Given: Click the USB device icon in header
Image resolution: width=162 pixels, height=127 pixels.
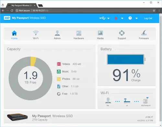Looking at the screenshot, I should pos(103,18).
